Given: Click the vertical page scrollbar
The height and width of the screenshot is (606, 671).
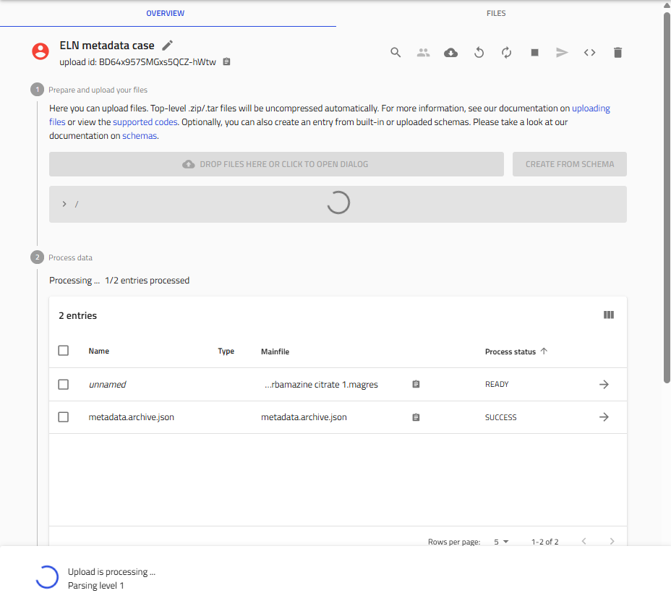Looking at the screenshot, I should (667, 197).
